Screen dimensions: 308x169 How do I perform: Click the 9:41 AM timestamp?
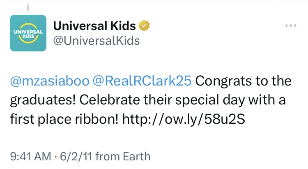point(30,156)
